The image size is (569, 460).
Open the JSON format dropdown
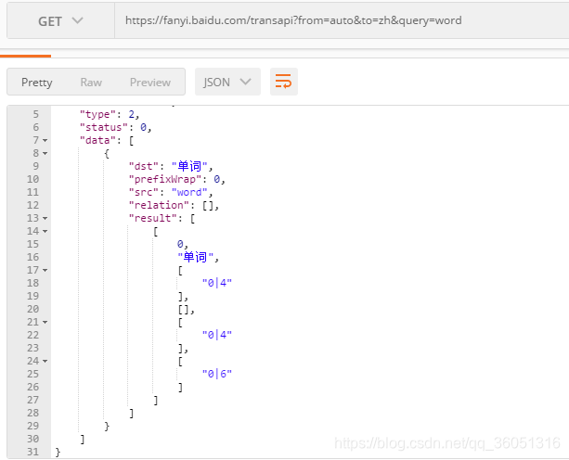pos(227,82)
